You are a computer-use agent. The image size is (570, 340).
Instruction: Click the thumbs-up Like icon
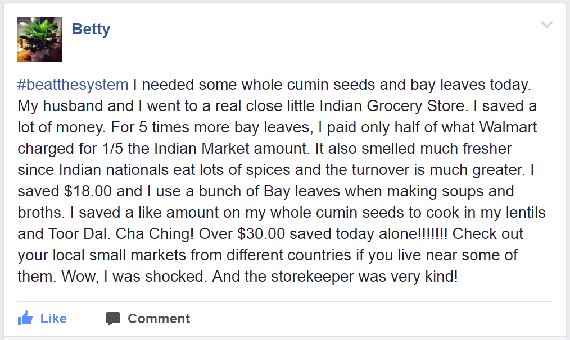click(25, 319)
